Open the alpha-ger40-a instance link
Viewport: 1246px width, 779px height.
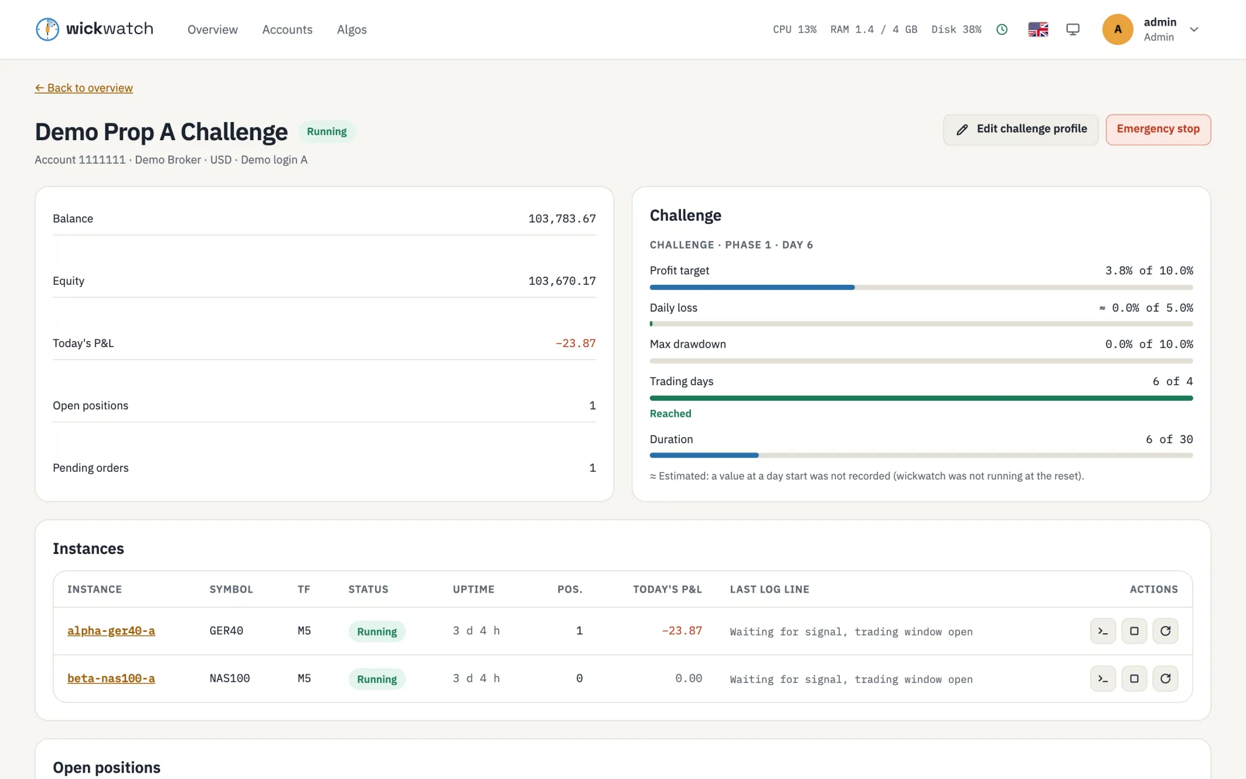pyautogui.click(x=111, y=631)
